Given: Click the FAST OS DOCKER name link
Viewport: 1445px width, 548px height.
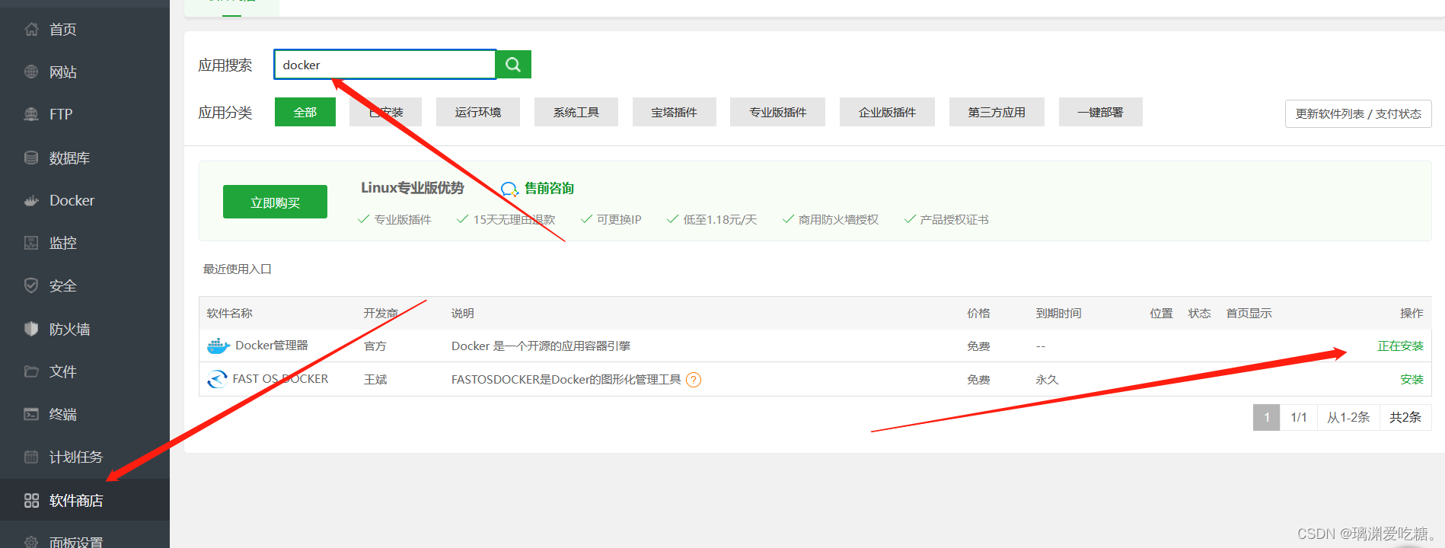Looking at the screenshot, I should 280,379.
